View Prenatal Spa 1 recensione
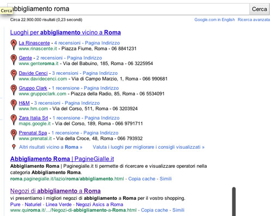 point(65,133)
